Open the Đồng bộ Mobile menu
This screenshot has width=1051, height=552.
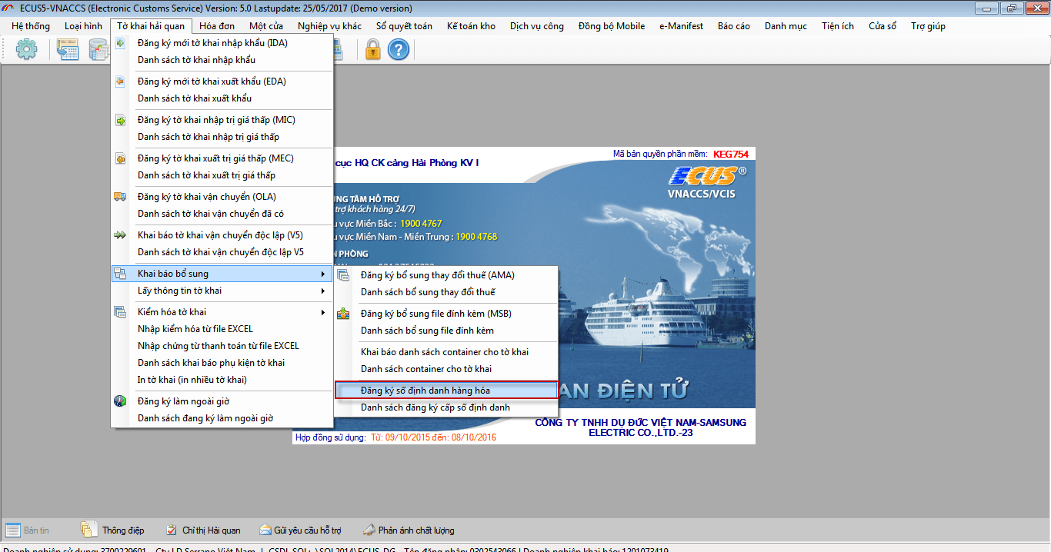tap(612, 26)
